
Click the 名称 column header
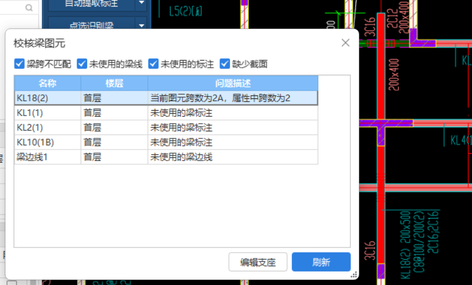pyautogui.click(x=48, y=83)
